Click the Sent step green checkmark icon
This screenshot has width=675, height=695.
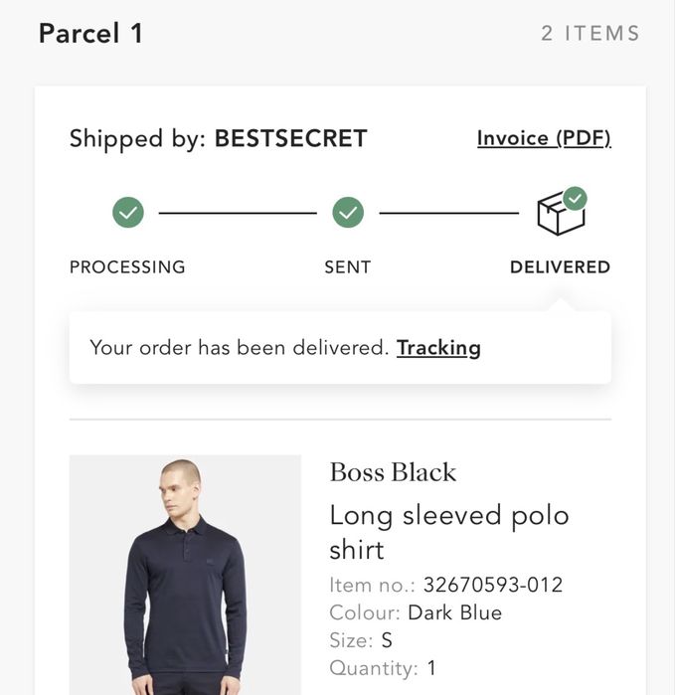(347, 212)
